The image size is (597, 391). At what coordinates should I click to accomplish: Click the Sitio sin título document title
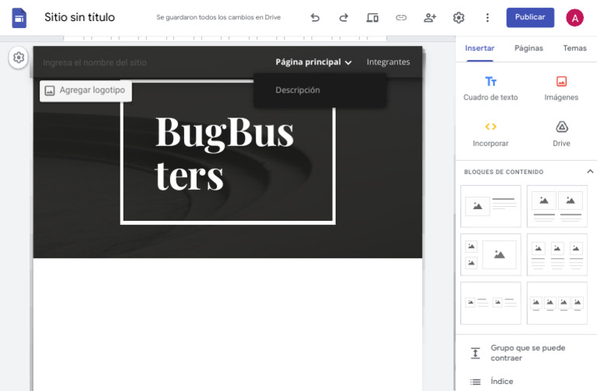[x=79, y=17]
